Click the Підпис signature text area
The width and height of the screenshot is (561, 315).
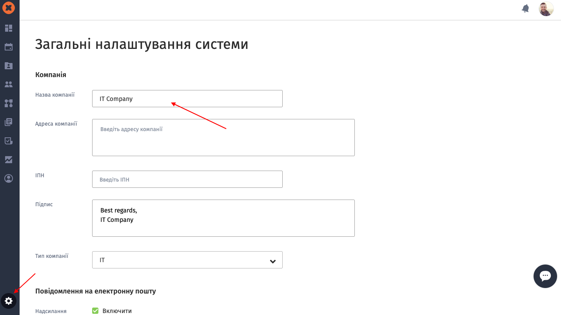pyautogui.click(x=223, y=218)
